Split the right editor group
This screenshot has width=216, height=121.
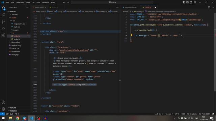(x=209, y=7)
